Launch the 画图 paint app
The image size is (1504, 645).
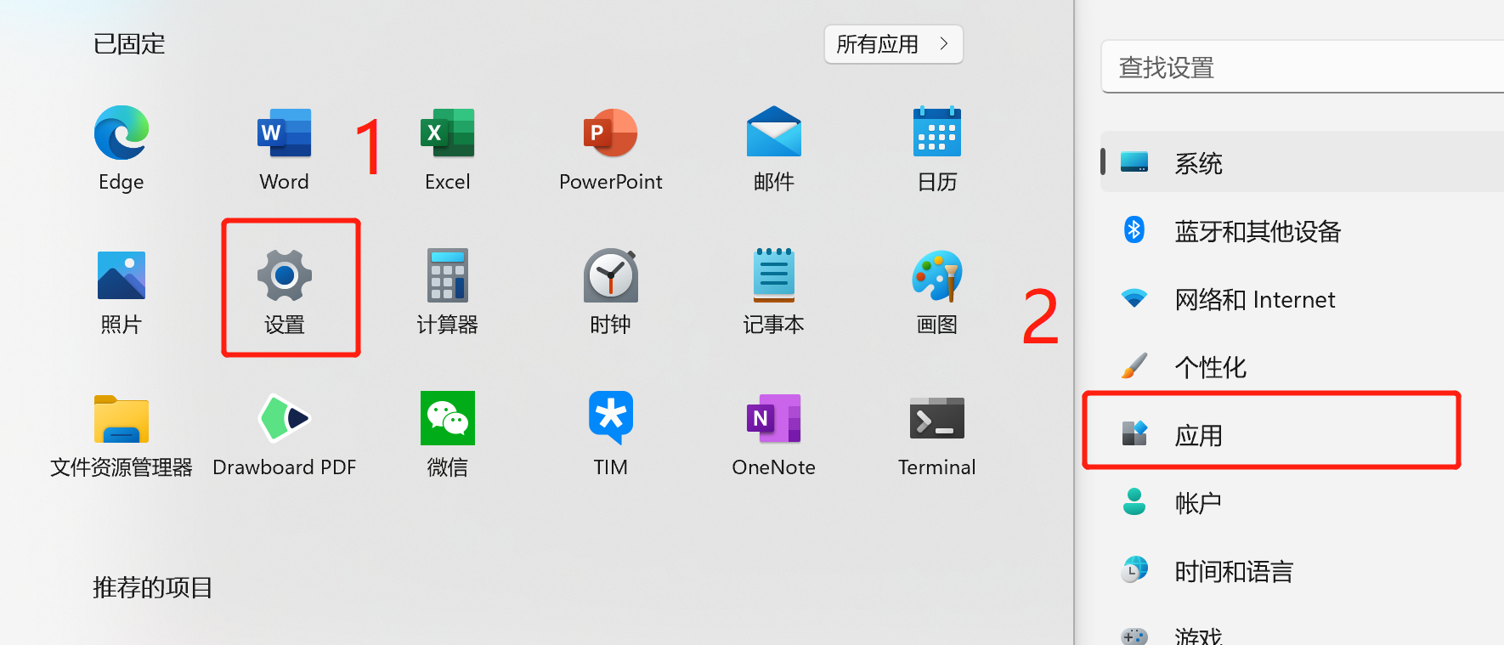click(937, 275)
